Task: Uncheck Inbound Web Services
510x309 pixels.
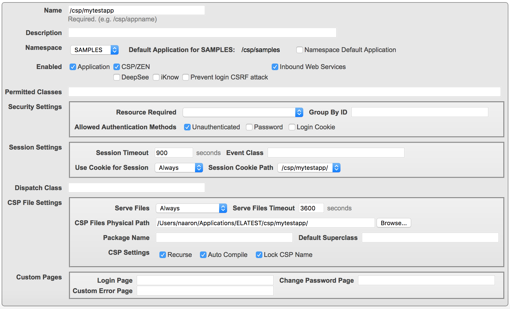Action: [275, 67]
